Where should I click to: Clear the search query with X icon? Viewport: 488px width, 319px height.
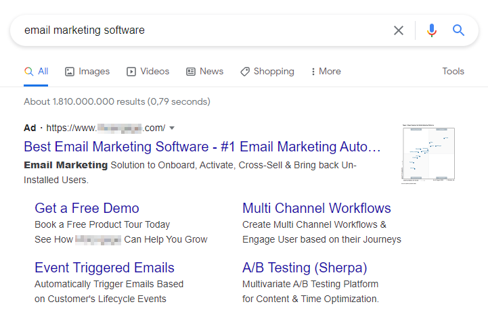coord(399,30)
